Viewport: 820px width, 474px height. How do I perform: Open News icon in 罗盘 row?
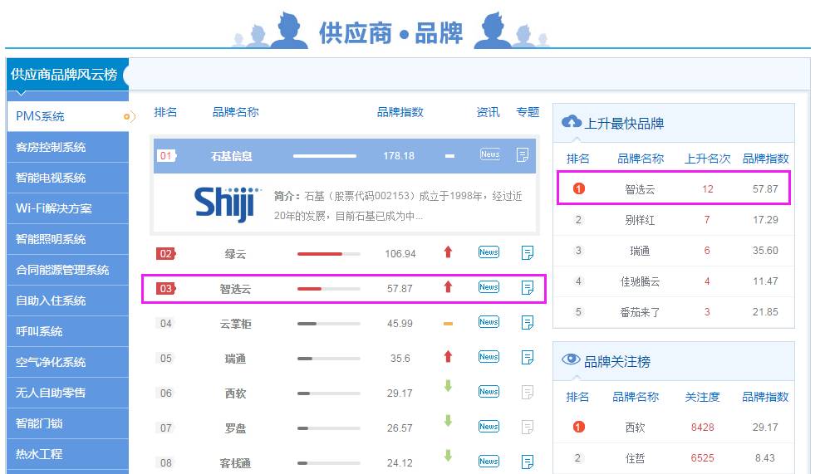pyautogui.click(x=489, y=427)
